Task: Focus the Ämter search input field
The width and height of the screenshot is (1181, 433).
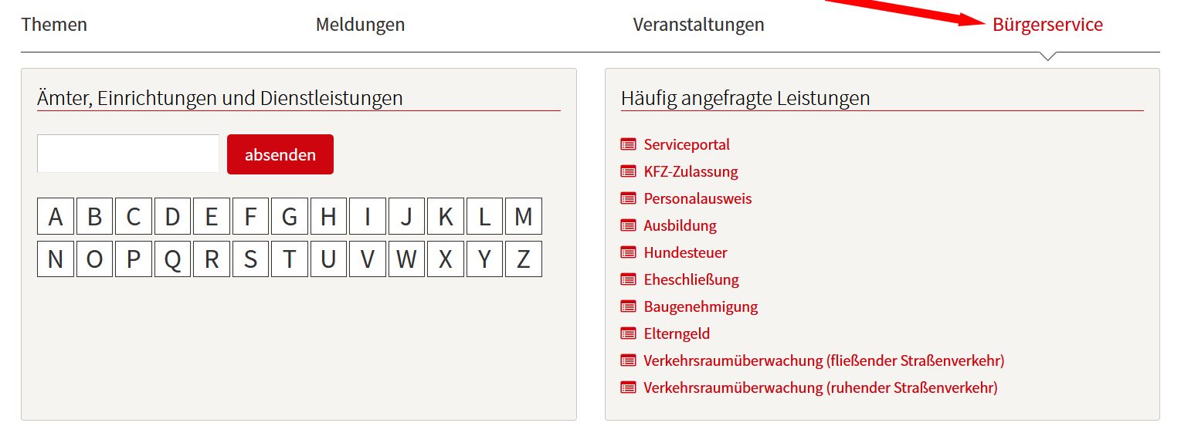Action: (128, 154)
